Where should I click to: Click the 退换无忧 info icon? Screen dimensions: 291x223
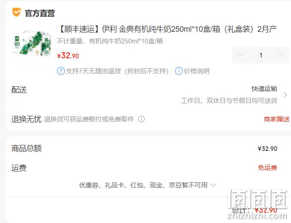coord(141,119)
